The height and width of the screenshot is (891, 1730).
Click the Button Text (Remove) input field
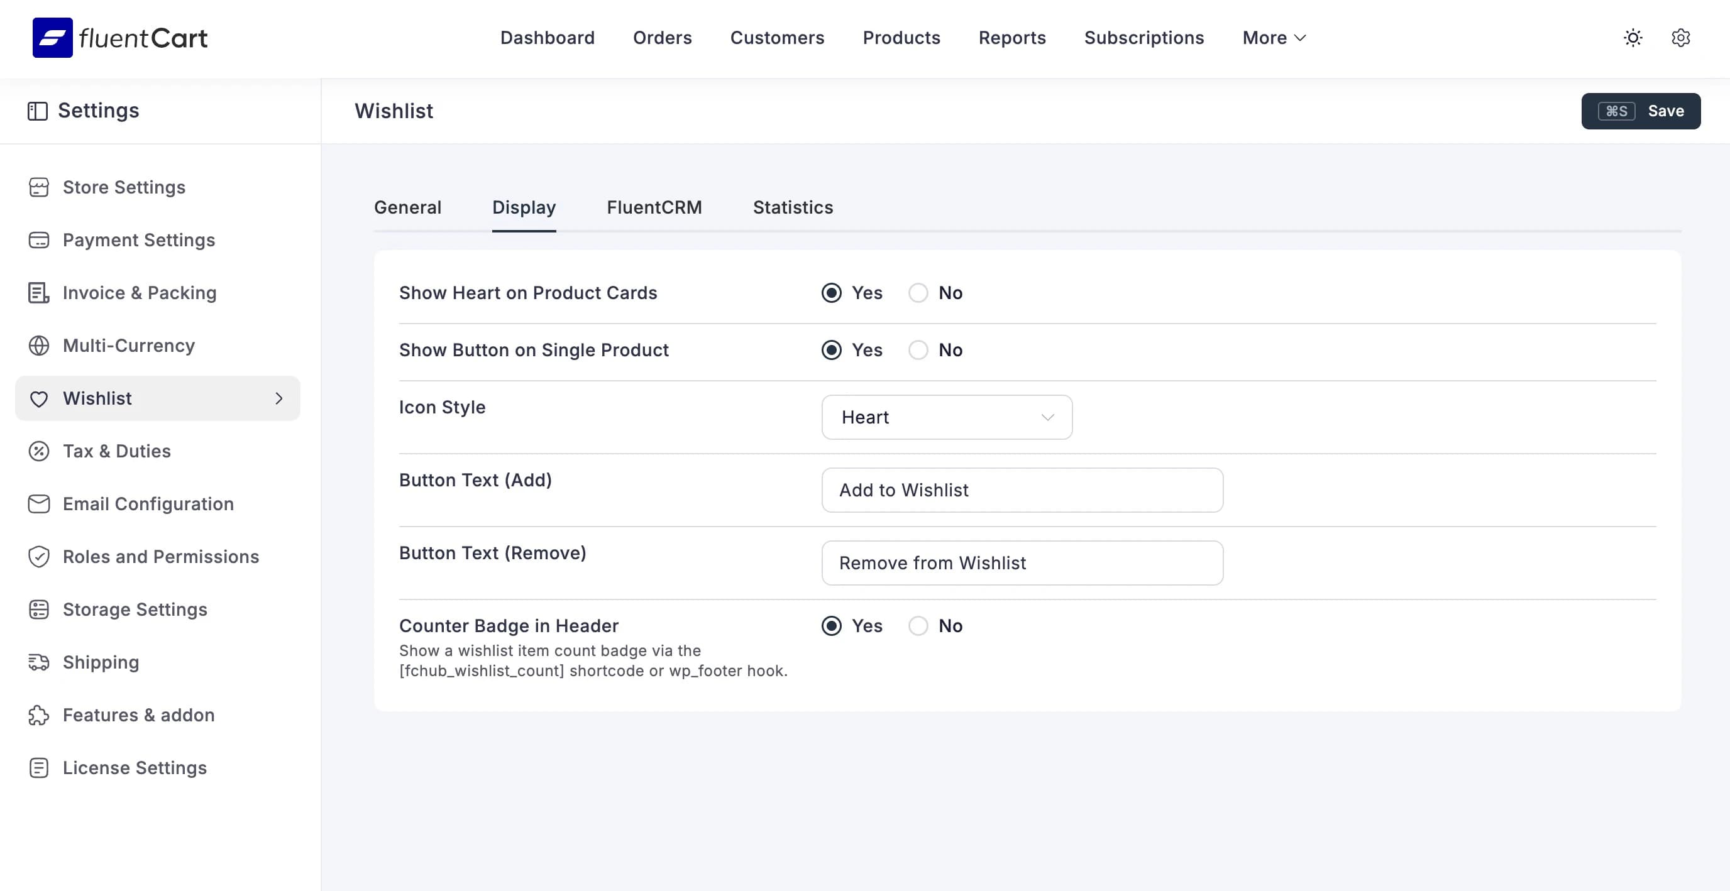(x=1022, y=562)
